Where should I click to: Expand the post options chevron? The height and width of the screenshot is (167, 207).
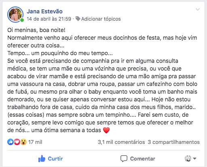pos(198,9)
